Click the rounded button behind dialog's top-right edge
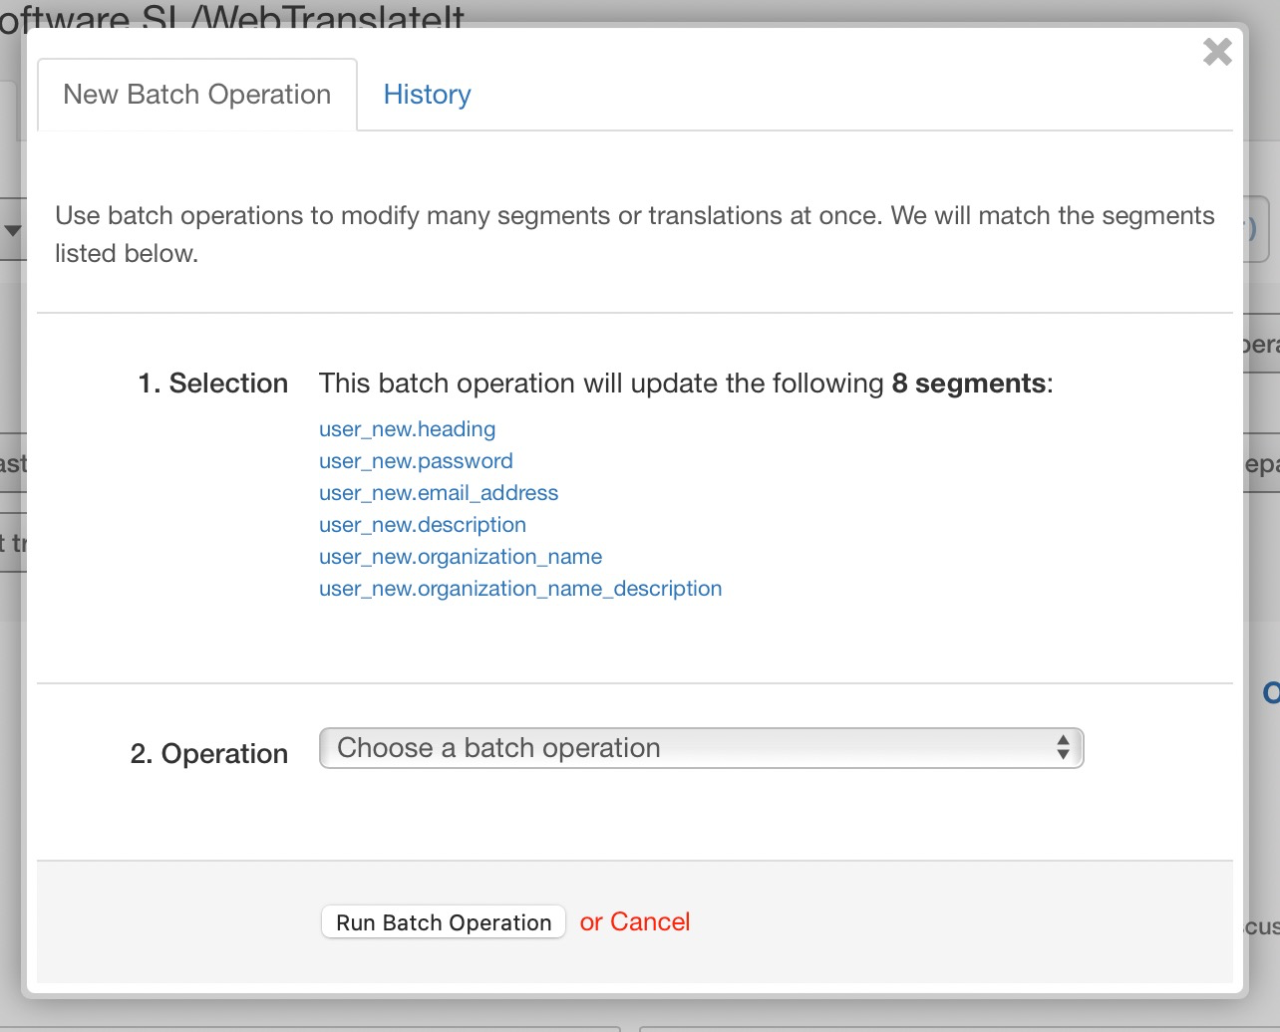 [x=1258, y=229]
